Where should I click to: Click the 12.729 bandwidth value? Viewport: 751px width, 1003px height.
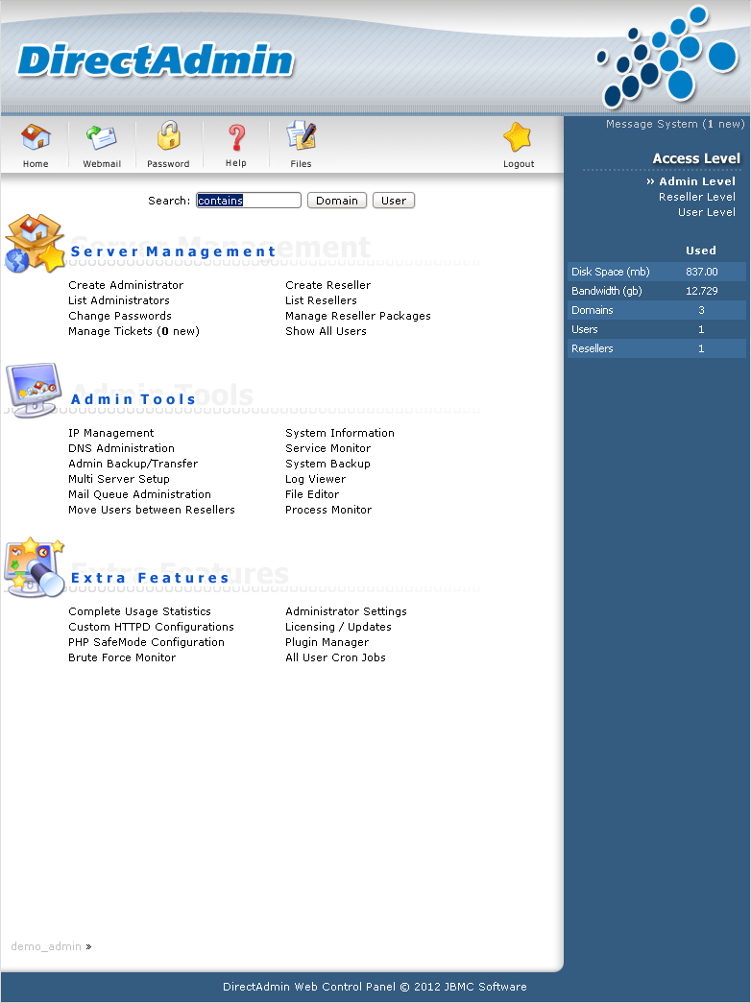702,291
